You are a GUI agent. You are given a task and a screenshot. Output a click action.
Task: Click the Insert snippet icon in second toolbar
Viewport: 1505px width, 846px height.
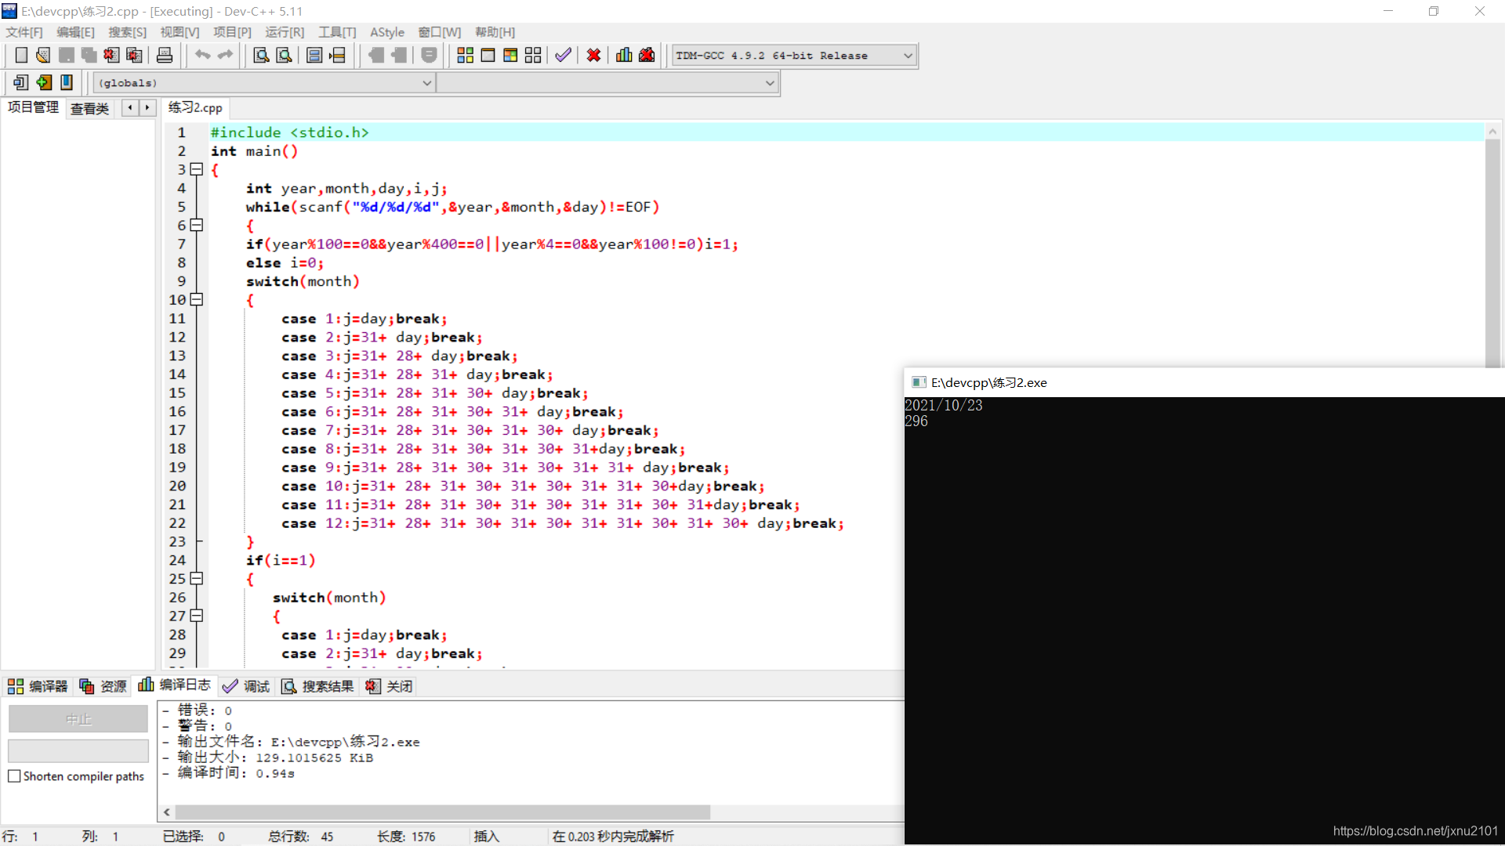(21, 82)
